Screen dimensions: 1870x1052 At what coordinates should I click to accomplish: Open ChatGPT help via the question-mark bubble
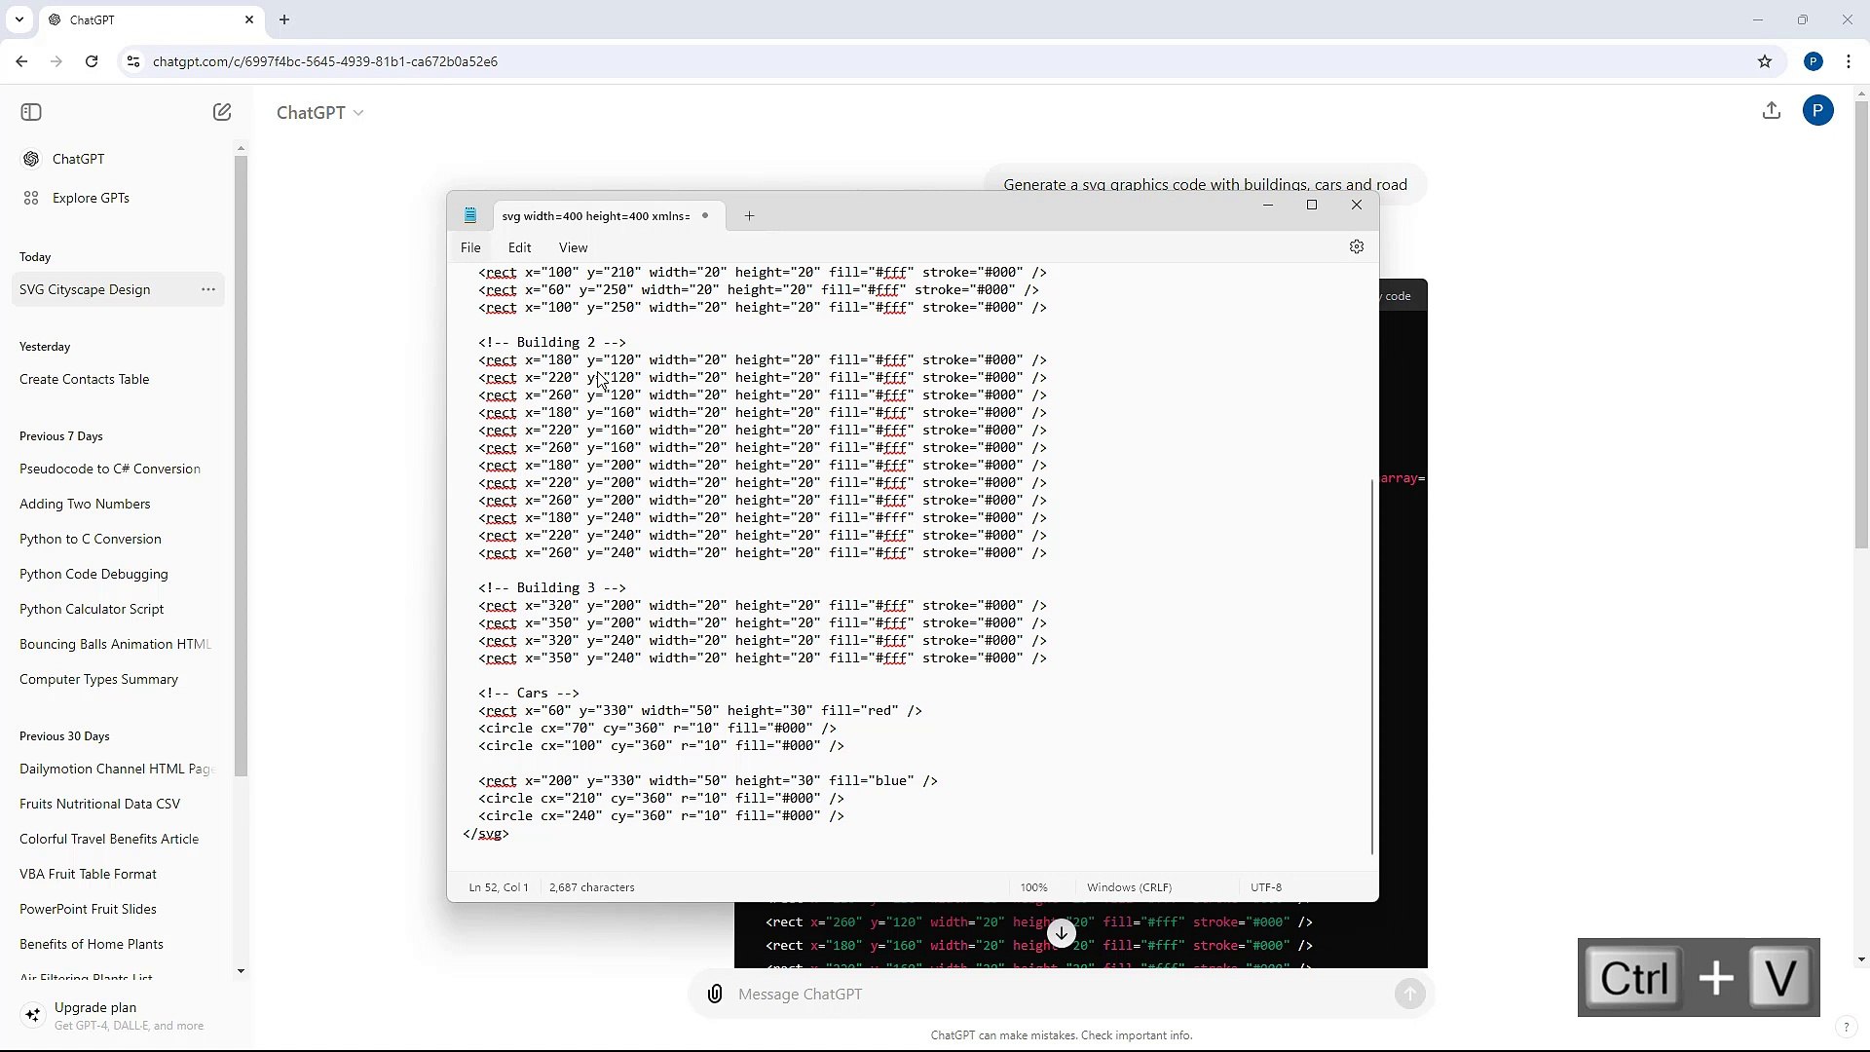pyautogui.click(x=1846, y=1026)
